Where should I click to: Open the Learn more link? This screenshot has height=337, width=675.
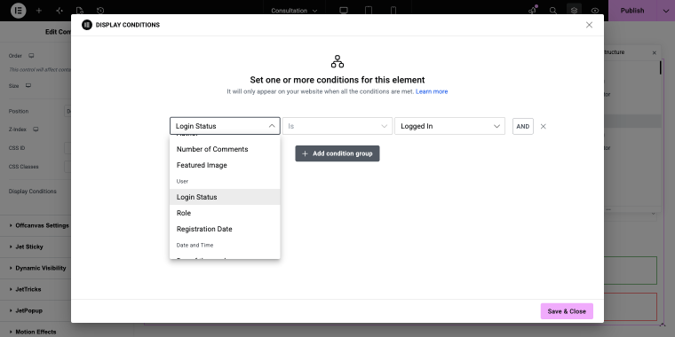(x=432, y=91)
